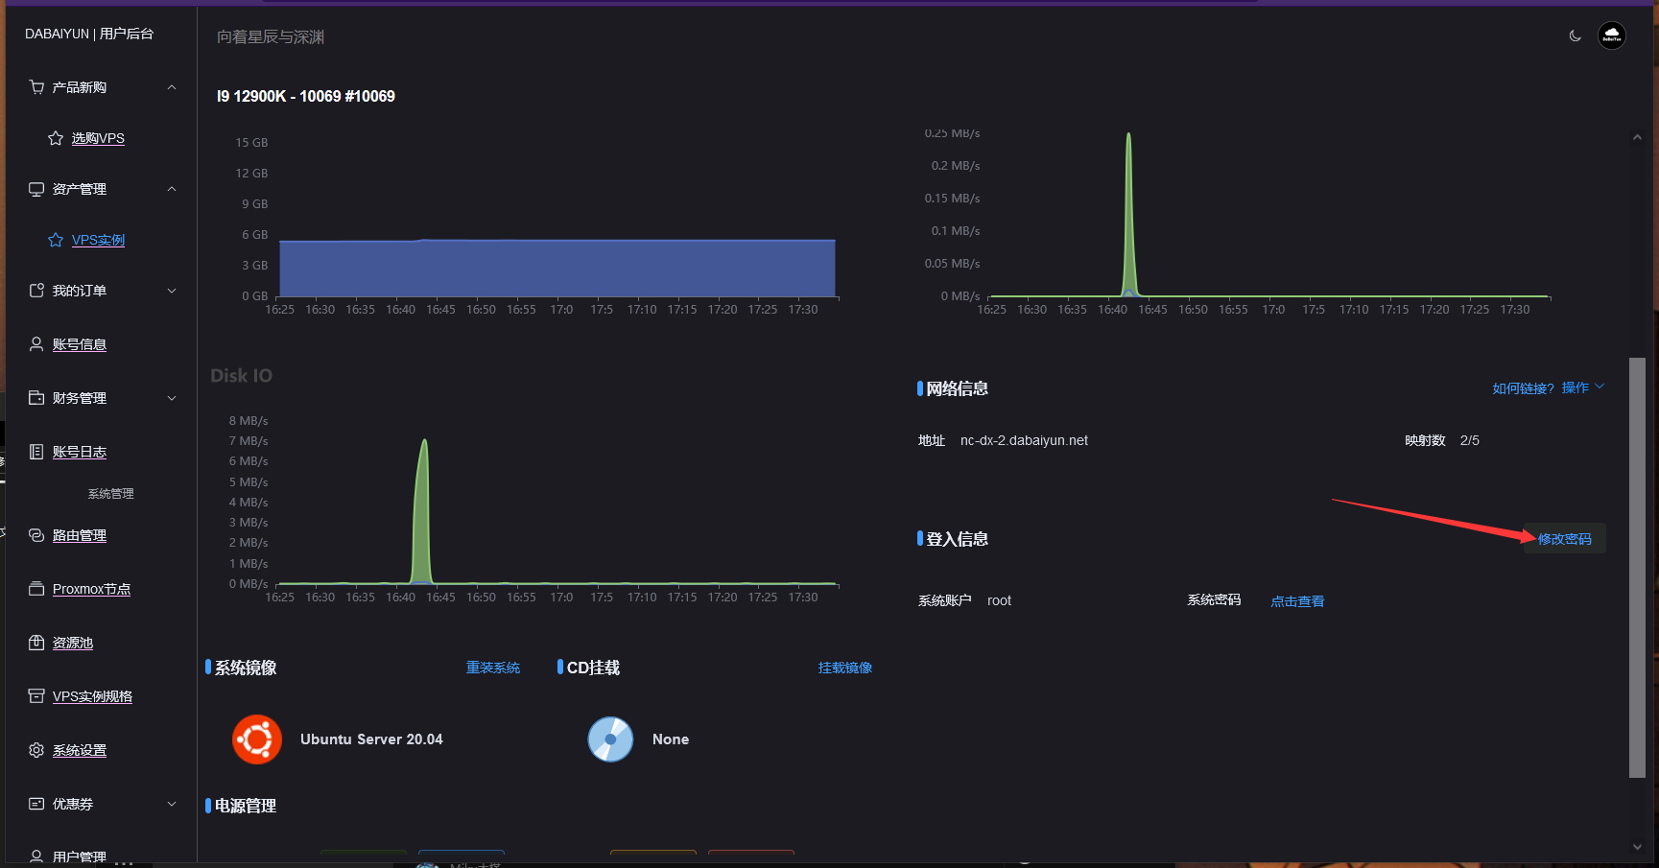Click the mapping count 2/5
1659x868 pixels.
[x=1469, y=440]
